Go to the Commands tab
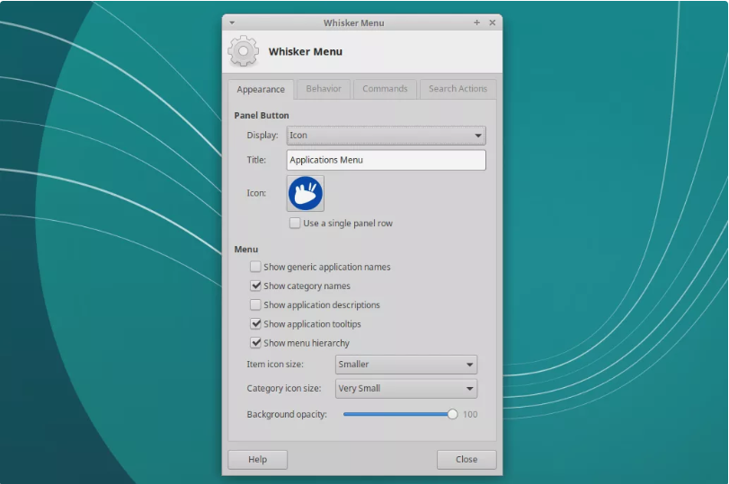The height and width of the screenshot is (484, 729). (x=385, y=89)
